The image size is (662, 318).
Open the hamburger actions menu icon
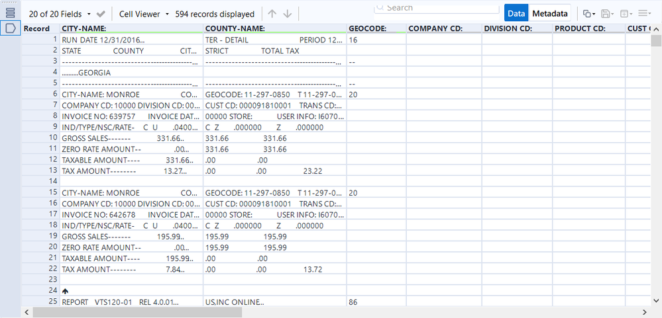pyautogui.click(x=644, y=14)
